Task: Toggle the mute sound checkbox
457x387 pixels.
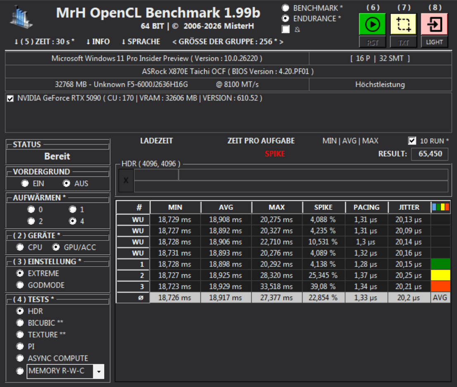Action: click(286, 29)
